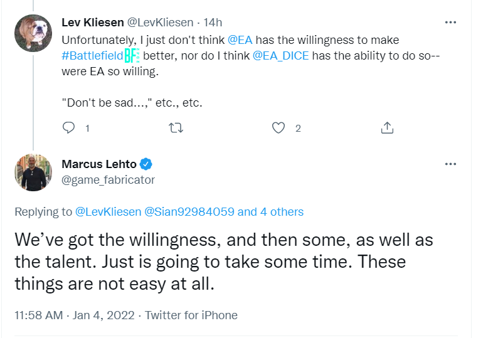
Task: Click @Sian92984059 in the replying-to line
Action: (x=189, y=212)
